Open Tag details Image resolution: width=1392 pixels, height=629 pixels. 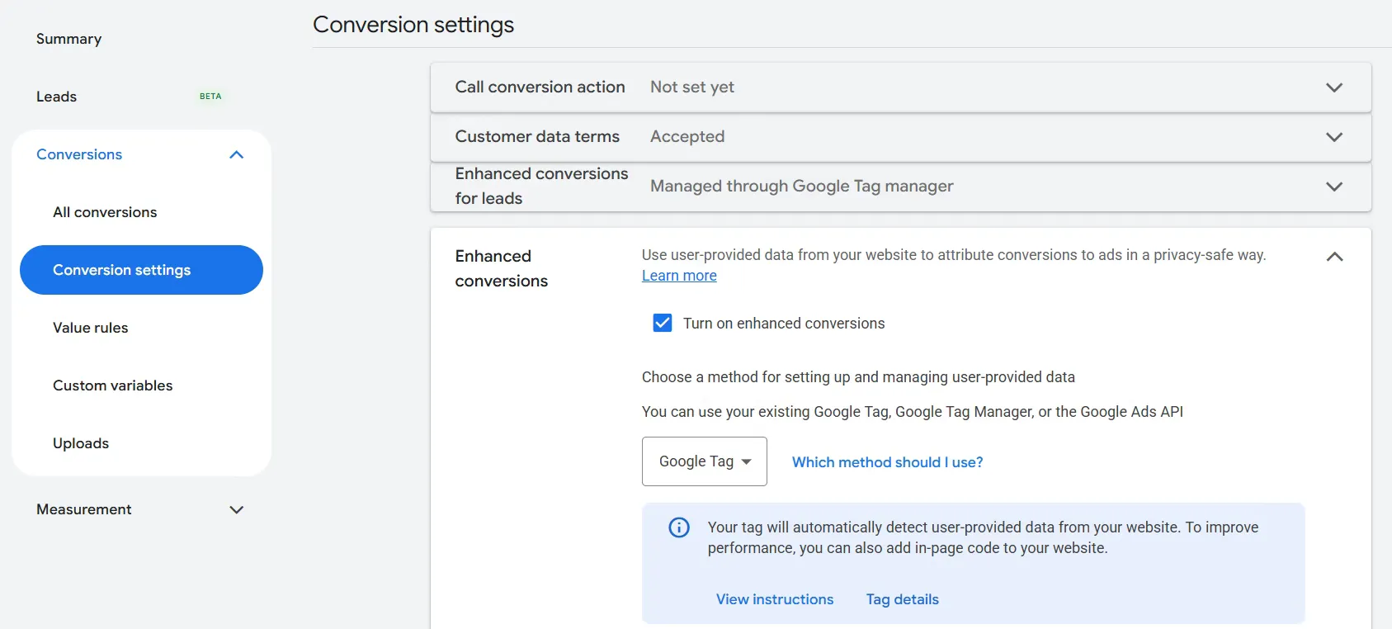tap(903, 599)
